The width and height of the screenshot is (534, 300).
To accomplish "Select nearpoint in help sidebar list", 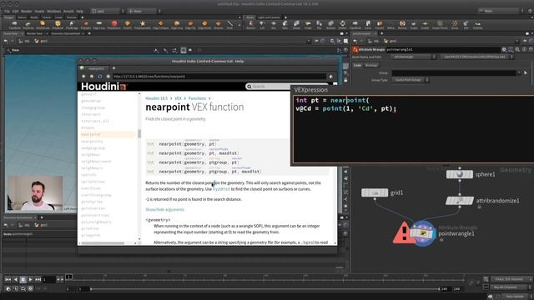I will tap(91, 134).
